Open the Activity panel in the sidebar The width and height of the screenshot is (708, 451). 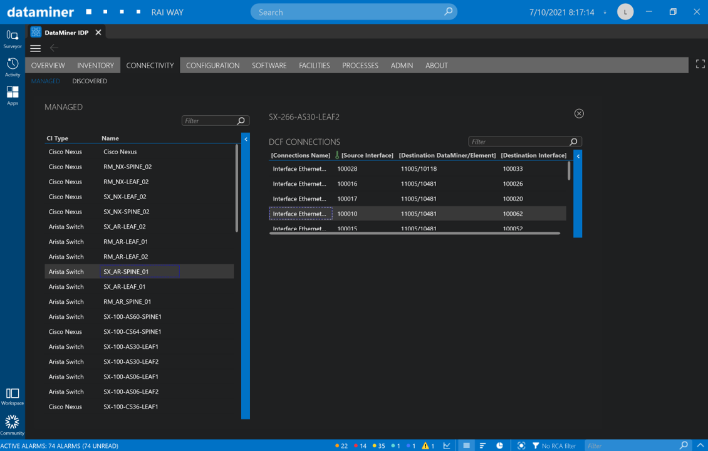[12, 67]
